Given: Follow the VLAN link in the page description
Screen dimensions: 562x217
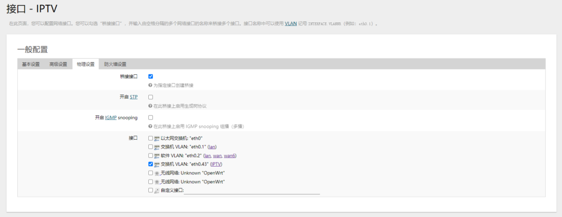Looking at the screenshot, I should (x=291, y=23).
